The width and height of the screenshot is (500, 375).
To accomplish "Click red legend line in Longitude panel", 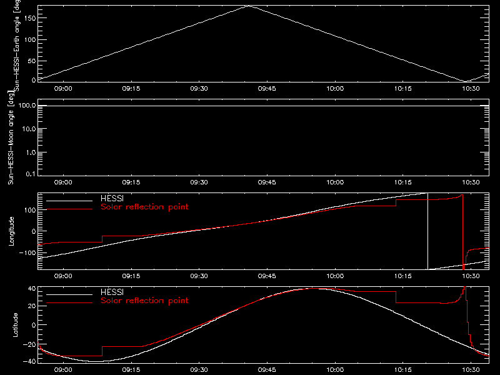I will 69,209.
